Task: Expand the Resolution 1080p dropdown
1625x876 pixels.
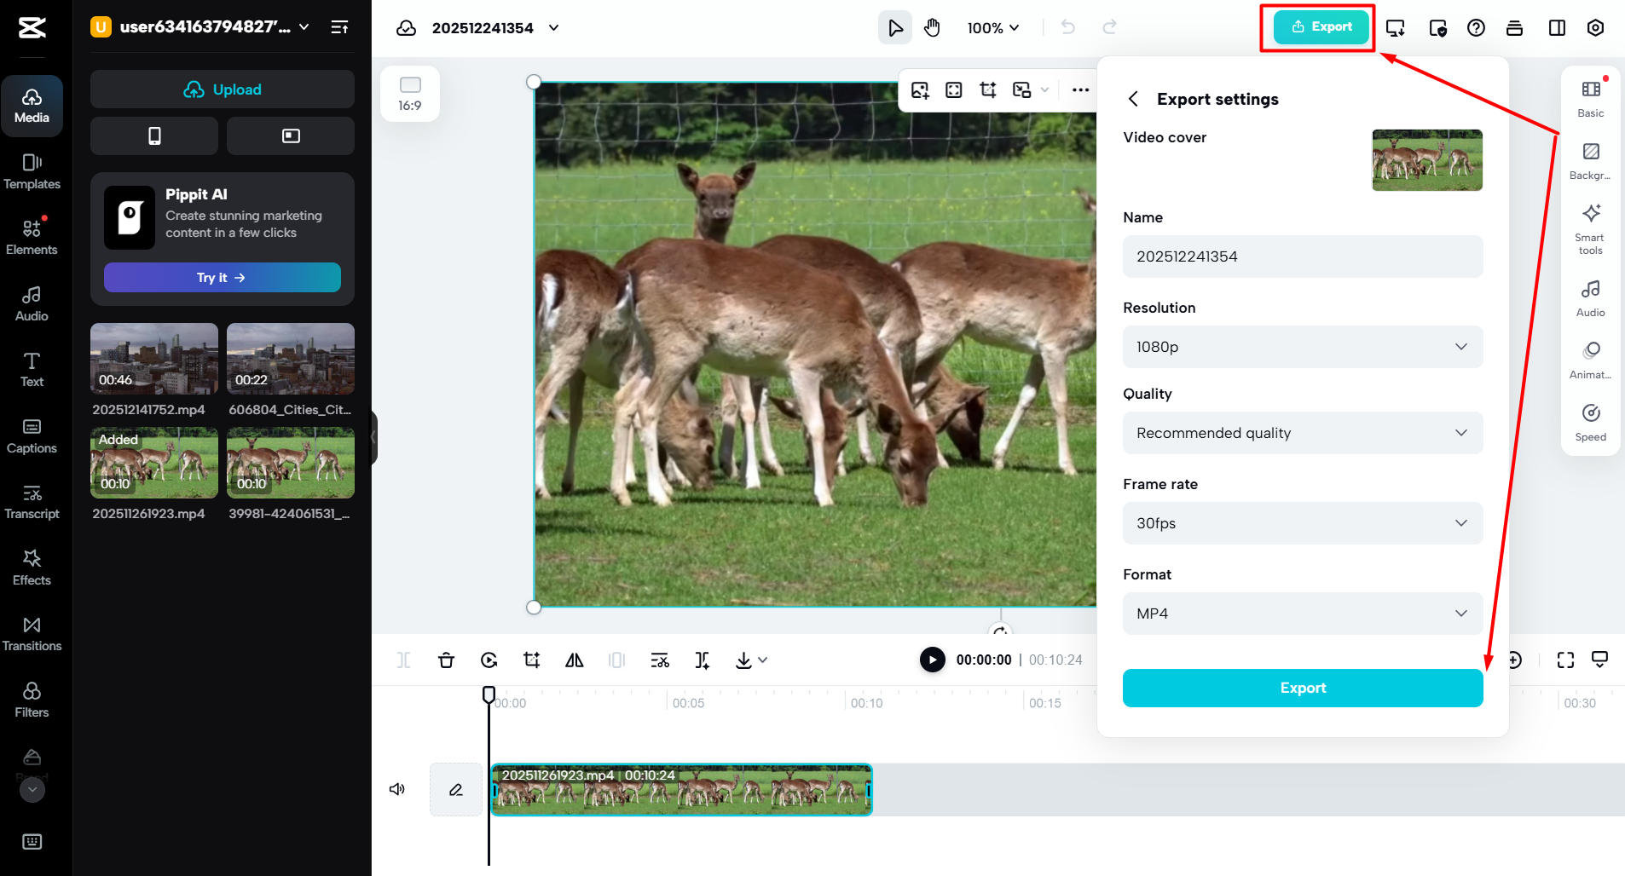Action: [1302, 347]
